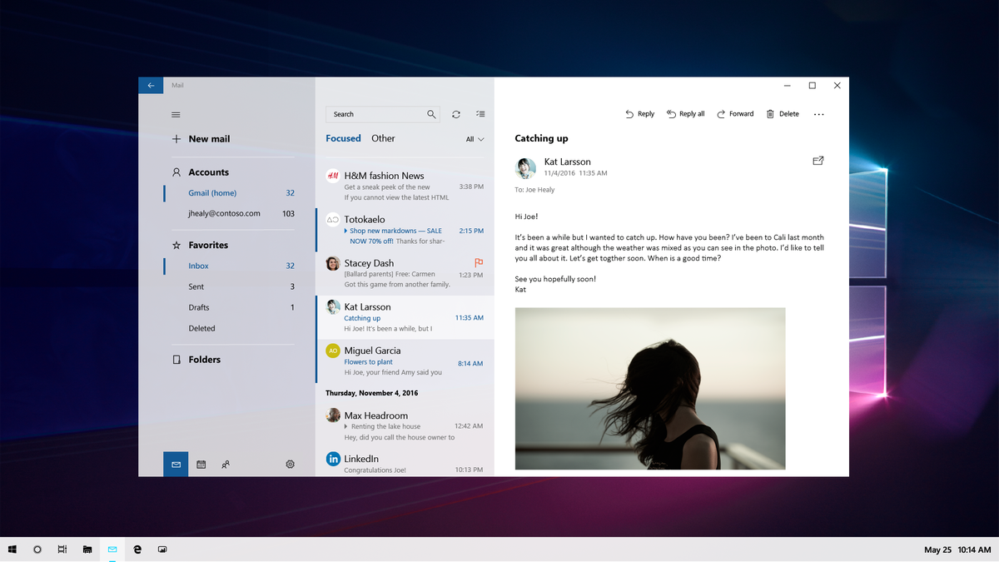Click the Miguel Garcia avatar circle
999x562 pixels.
(x=333, y=351)
